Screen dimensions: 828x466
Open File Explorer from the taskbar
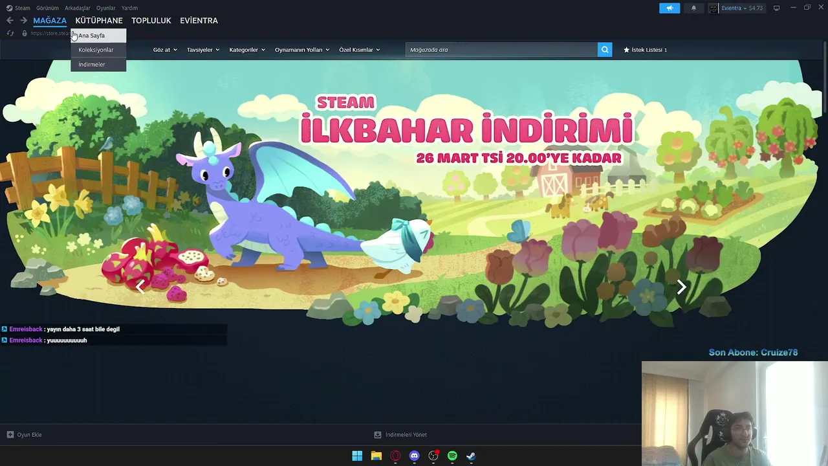tap(376, 456)
